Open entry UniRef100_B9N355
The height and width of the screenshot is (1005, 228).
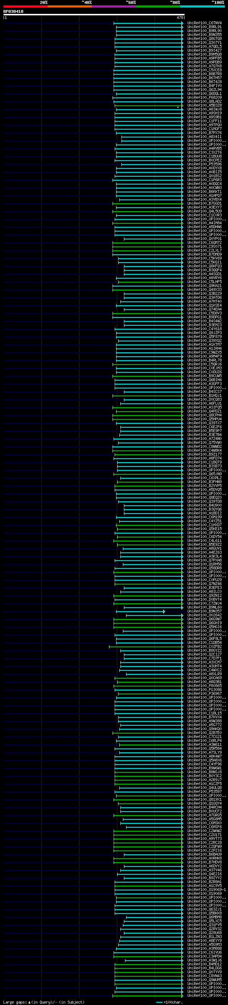[x=204, y=35]
